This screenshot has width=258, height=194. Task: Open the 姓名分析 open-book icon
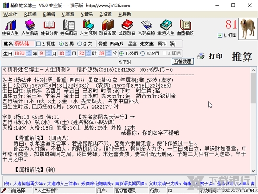click(49, 27)
